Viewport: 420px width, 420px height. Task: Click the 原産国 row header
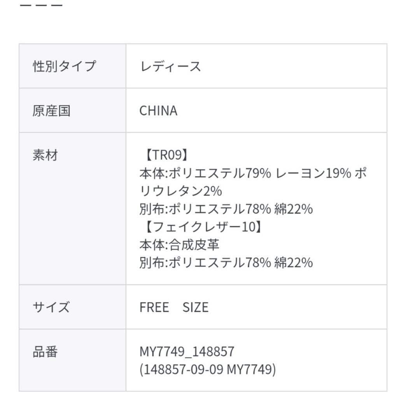click(x=72, y=110)
